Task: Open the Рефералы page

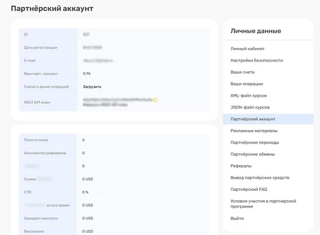Action: tap(241, 166)
